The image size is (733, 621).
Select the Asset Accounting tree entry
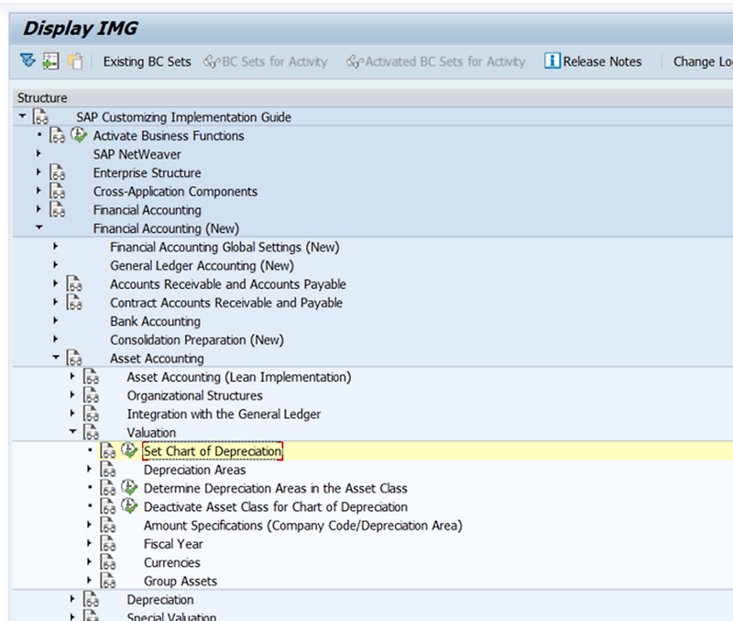(157, 359)
